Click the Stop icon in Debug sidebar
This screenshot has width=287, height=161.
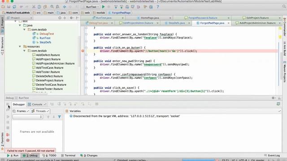click(x=8, y=128)
